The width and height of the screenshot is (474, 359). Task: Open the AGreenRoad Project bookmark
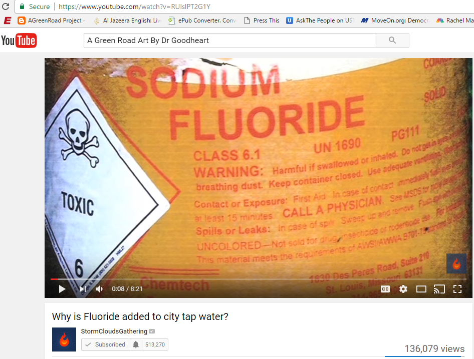(x=52, y=20)
